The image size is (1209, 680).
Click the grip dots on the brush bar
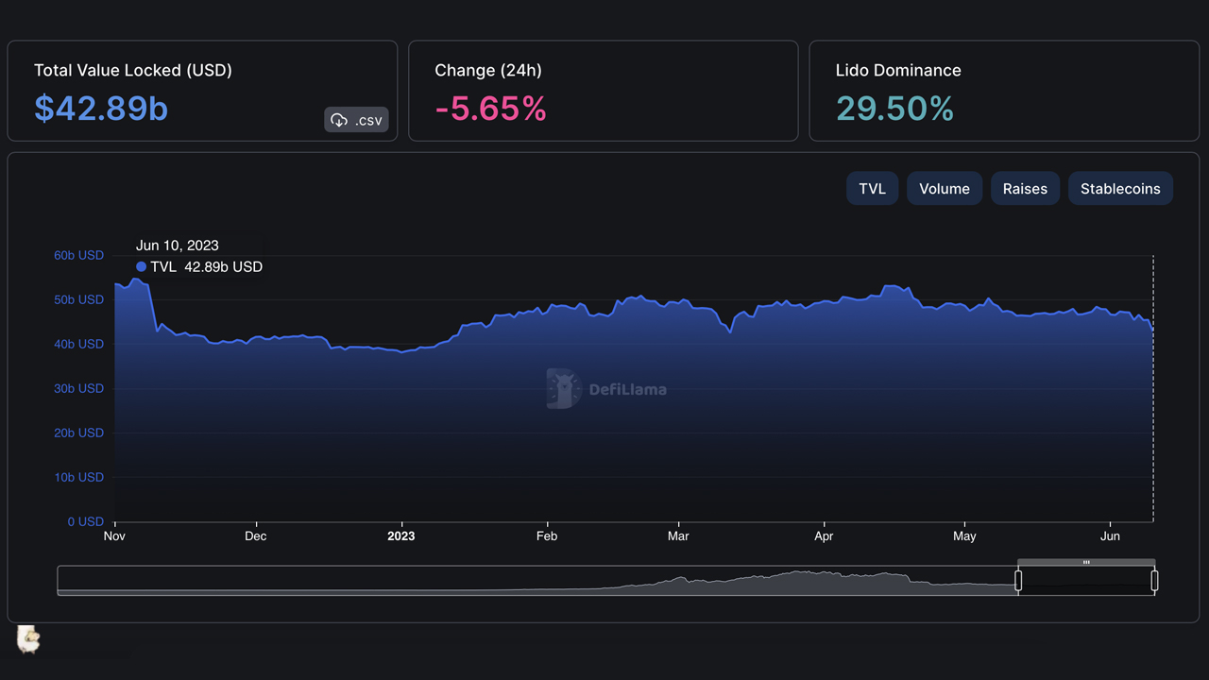(x=1087, y=562)
